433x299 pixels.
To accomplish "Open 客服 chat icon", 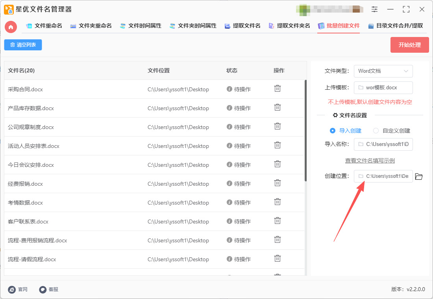I will point(43,290).
